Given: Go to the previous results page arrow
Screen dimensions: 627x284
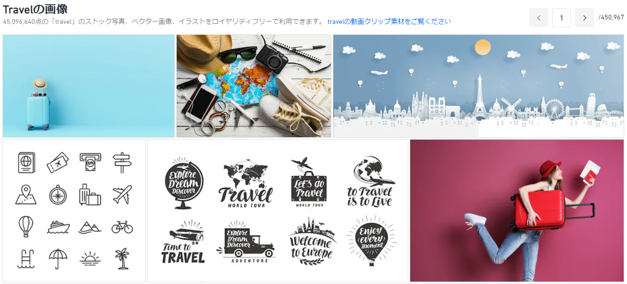Looking at the screenshot, I should coord(539,18).
